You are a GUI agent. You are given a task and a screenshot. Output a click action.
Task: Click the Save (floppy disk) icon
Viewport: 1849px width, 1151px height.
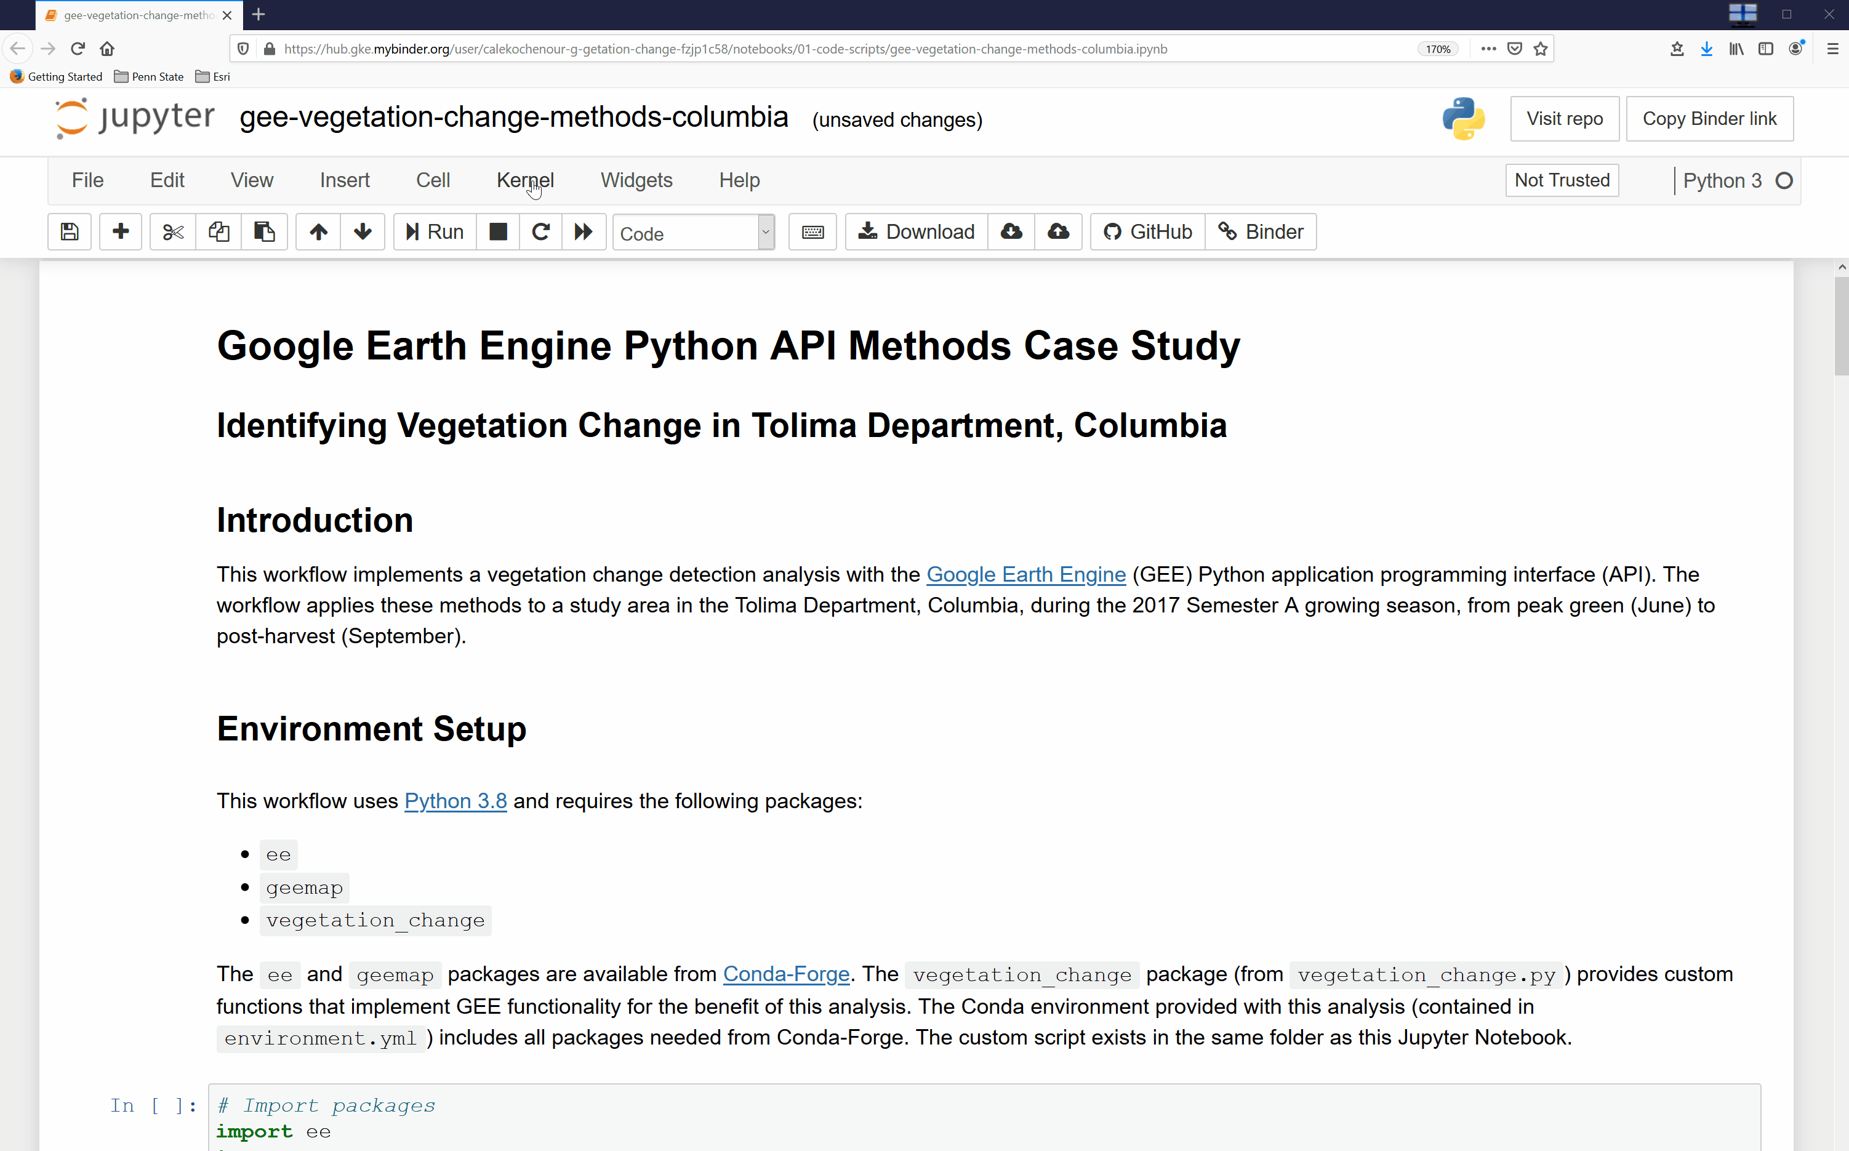click(70, 231)
